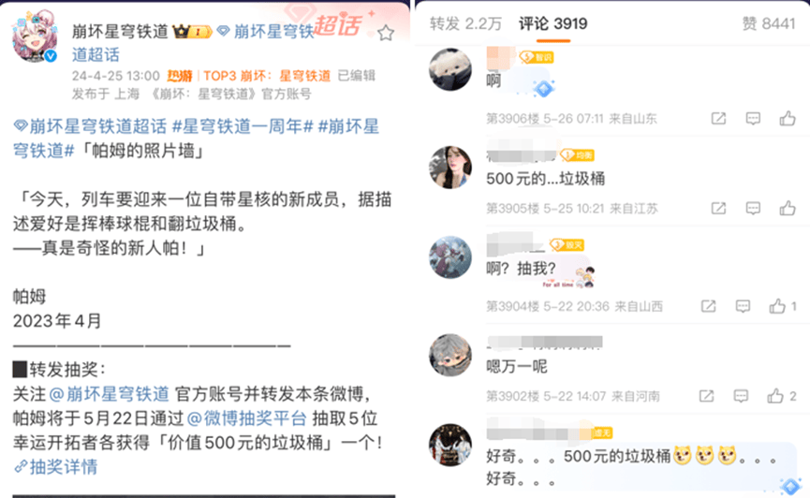
Task: Select the 评论 3919 tab
Action: click(552, 23)
